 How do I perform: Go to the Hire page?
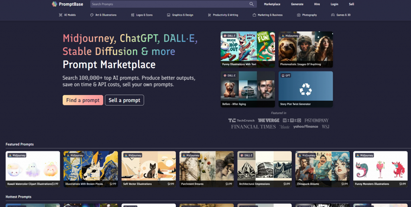coord(317,4)
